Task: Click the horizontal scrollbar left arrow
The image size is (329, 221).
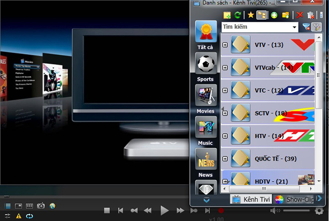Action: click(x=225, y=189)
